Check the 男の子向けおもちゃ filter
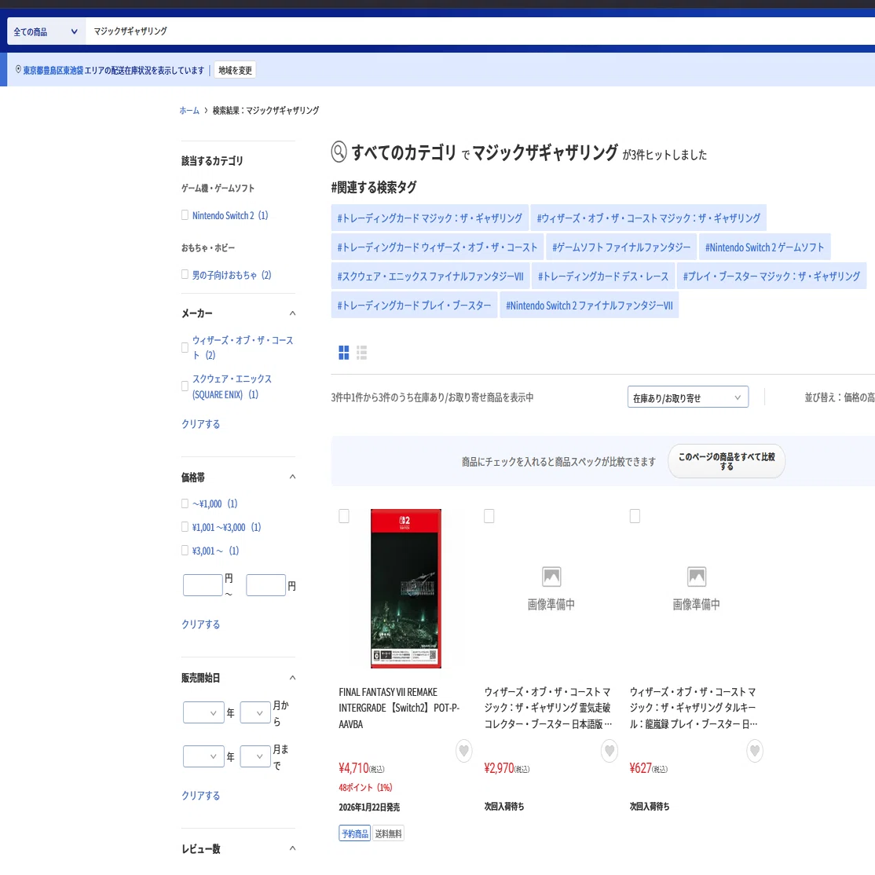Screen dimensions: 875x875 [185, 274]
